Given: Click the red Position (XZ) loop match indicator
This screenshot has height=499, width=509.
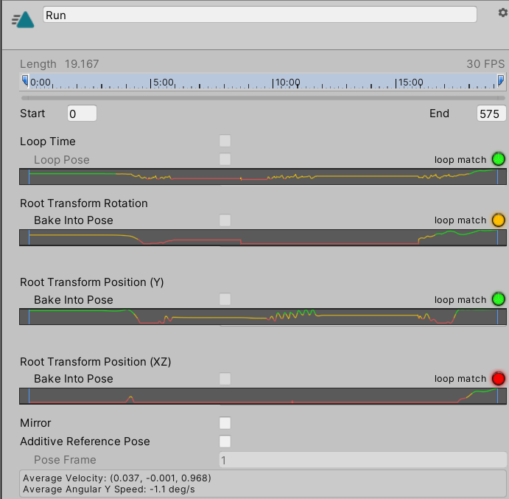Looking at the screenshot, I should point(498,378).
